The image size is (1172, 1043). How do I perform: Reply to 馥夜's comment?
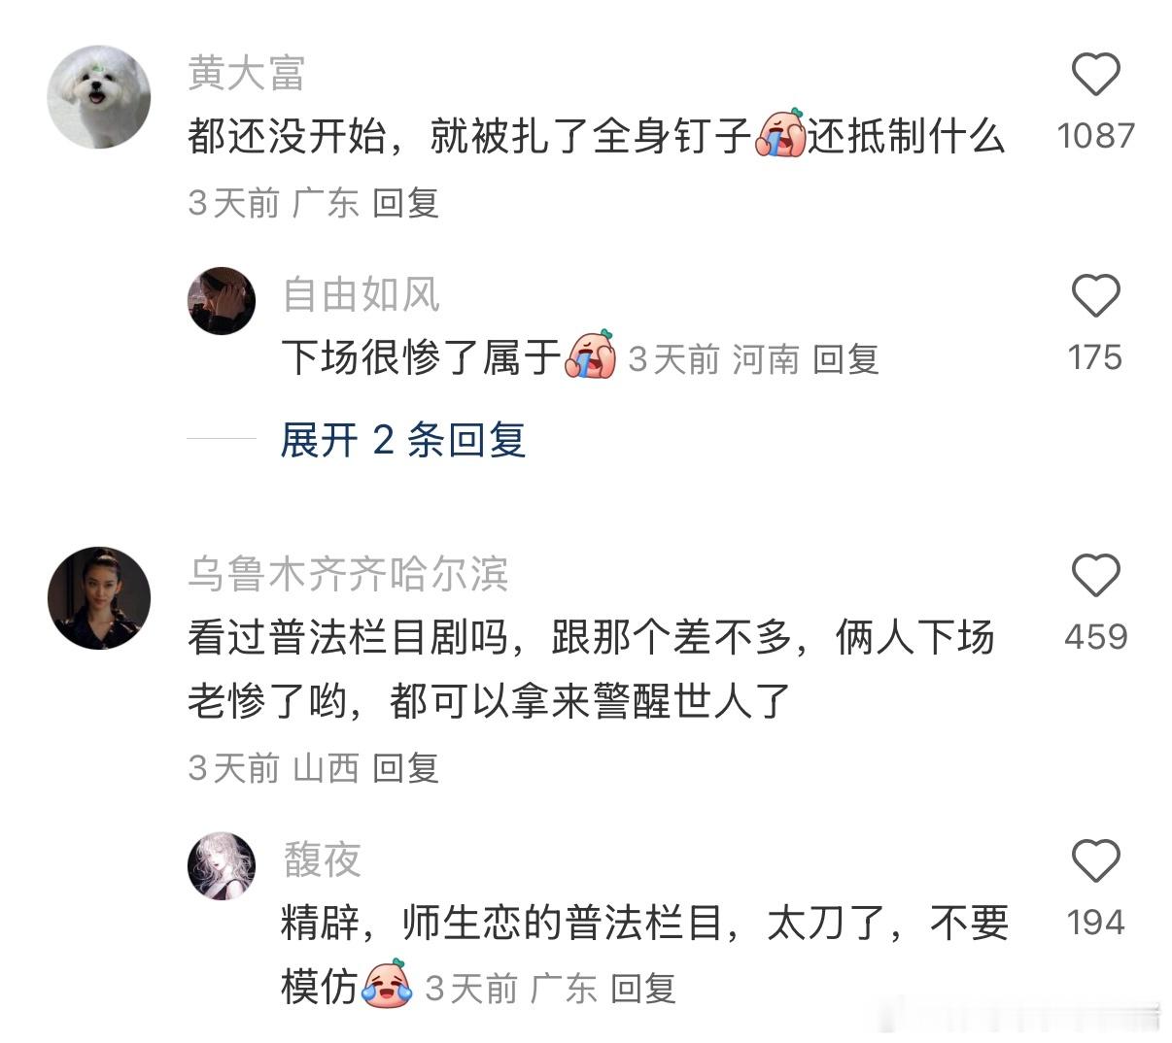[643, 989]
